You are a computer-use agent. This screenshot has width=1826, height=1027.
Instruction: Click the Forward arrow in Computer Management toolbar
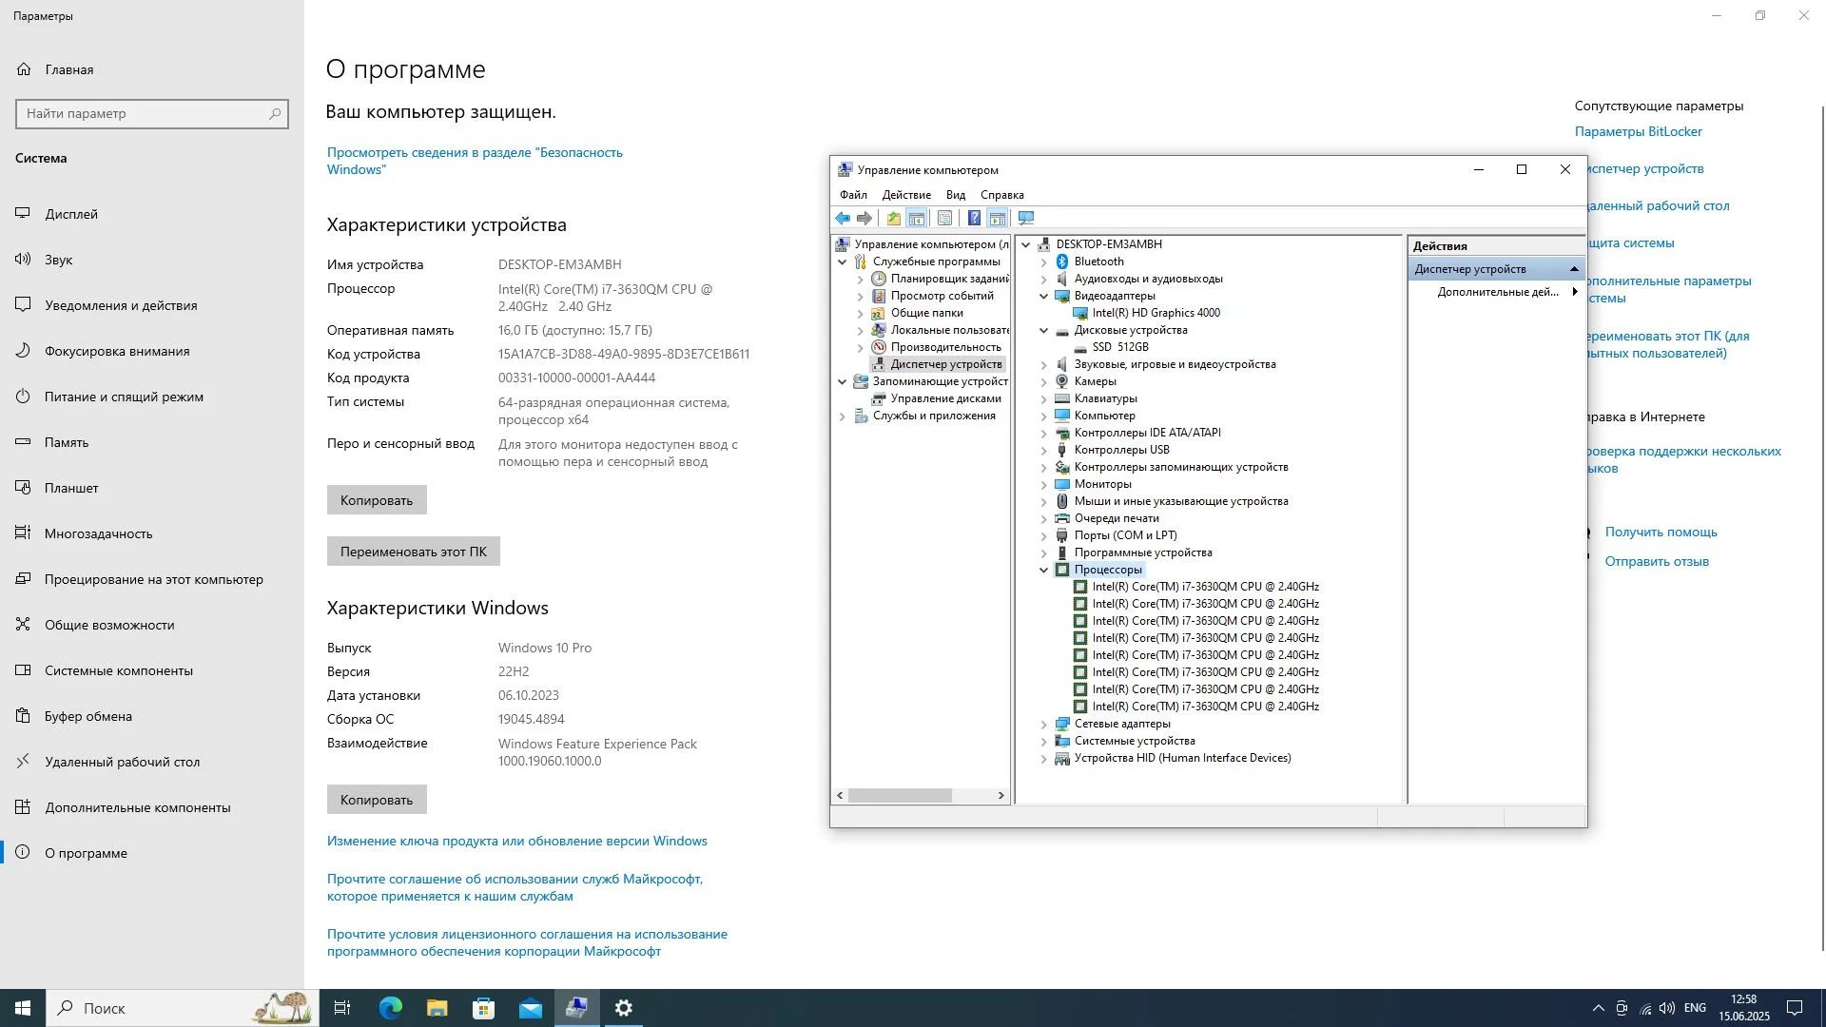864,219
